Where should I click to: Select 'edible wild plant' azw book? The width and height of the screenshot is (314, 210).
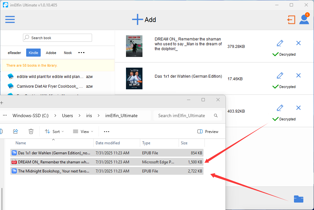(55, 76)
